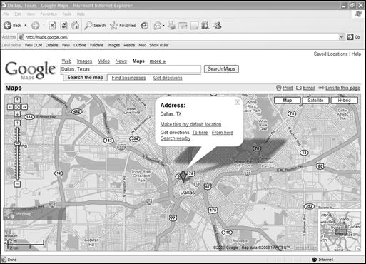The image size is (366, 264).
Task: Expand the address bar dropdown
Action: click(x=341, y=37)
